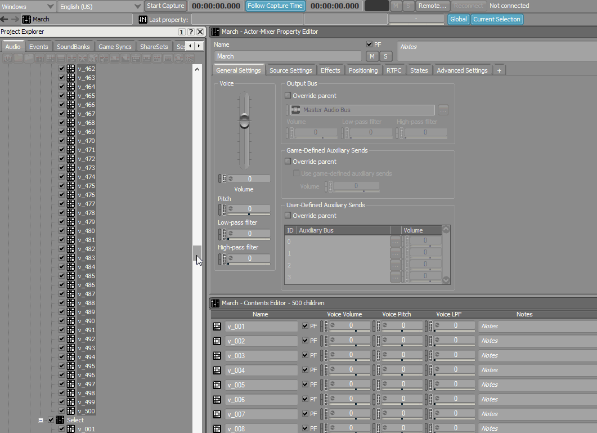Click the Blend Container cross icon in toolbar
Screen dimensions: 597x433
82,59
